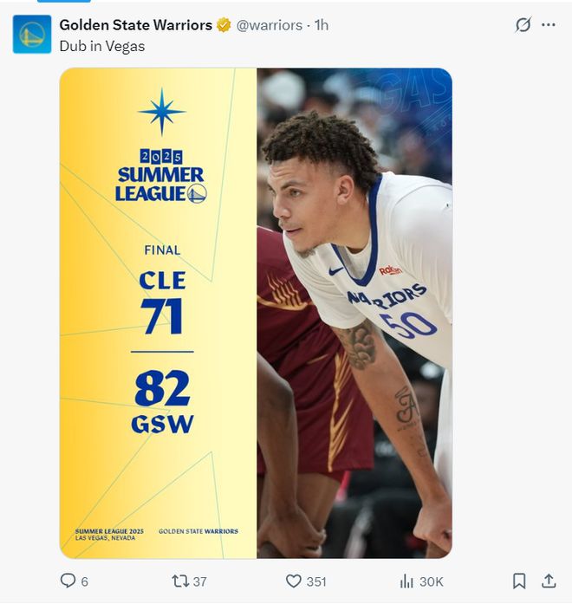Open the three-dot more options menu
The width and height of the screenshot is (572, 604).
[x=548, y=25]
